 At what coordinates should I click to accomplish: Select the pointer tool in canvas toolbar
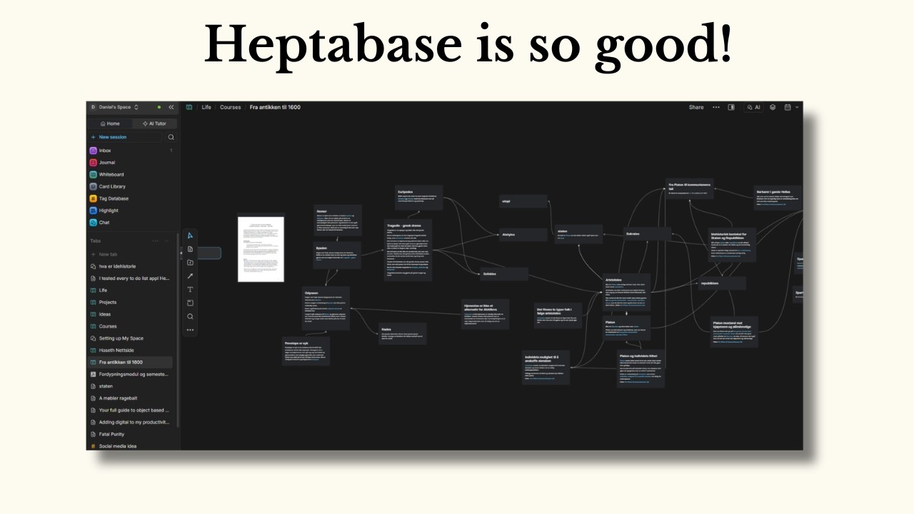tap(190, 236)
